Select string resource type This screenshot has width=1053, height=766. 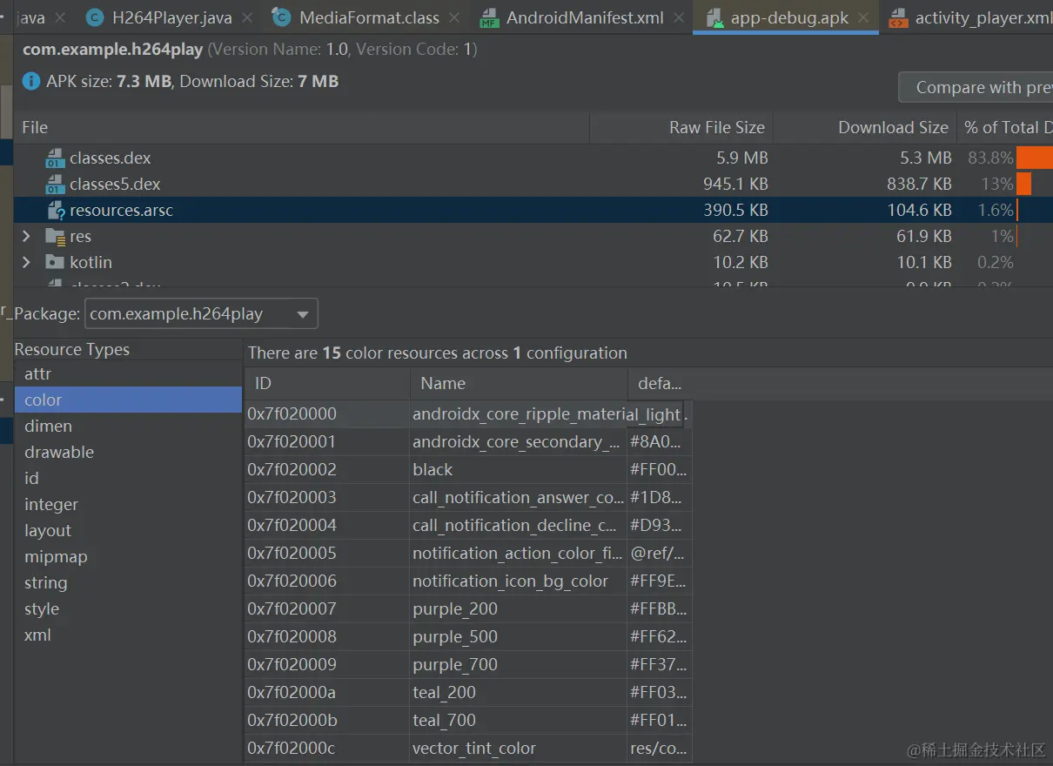[x=128, y=583]
